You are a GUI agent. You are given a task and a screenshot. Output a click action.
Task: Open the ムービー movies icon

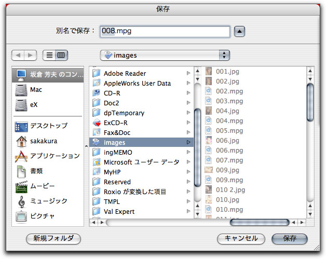point(21,187)
